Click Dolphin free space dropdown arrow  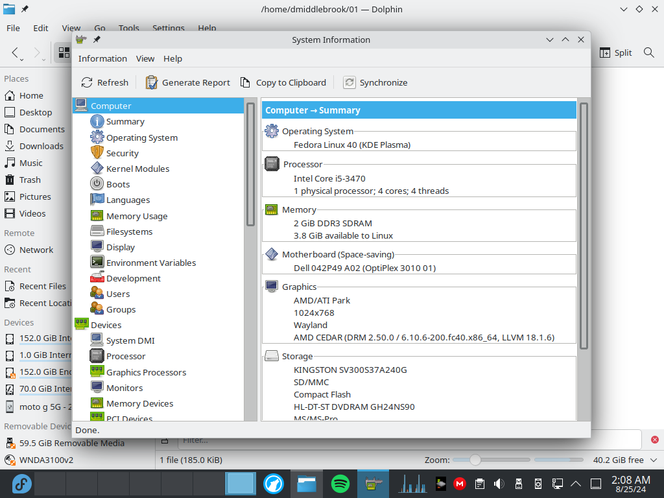(x=654, y=460)
